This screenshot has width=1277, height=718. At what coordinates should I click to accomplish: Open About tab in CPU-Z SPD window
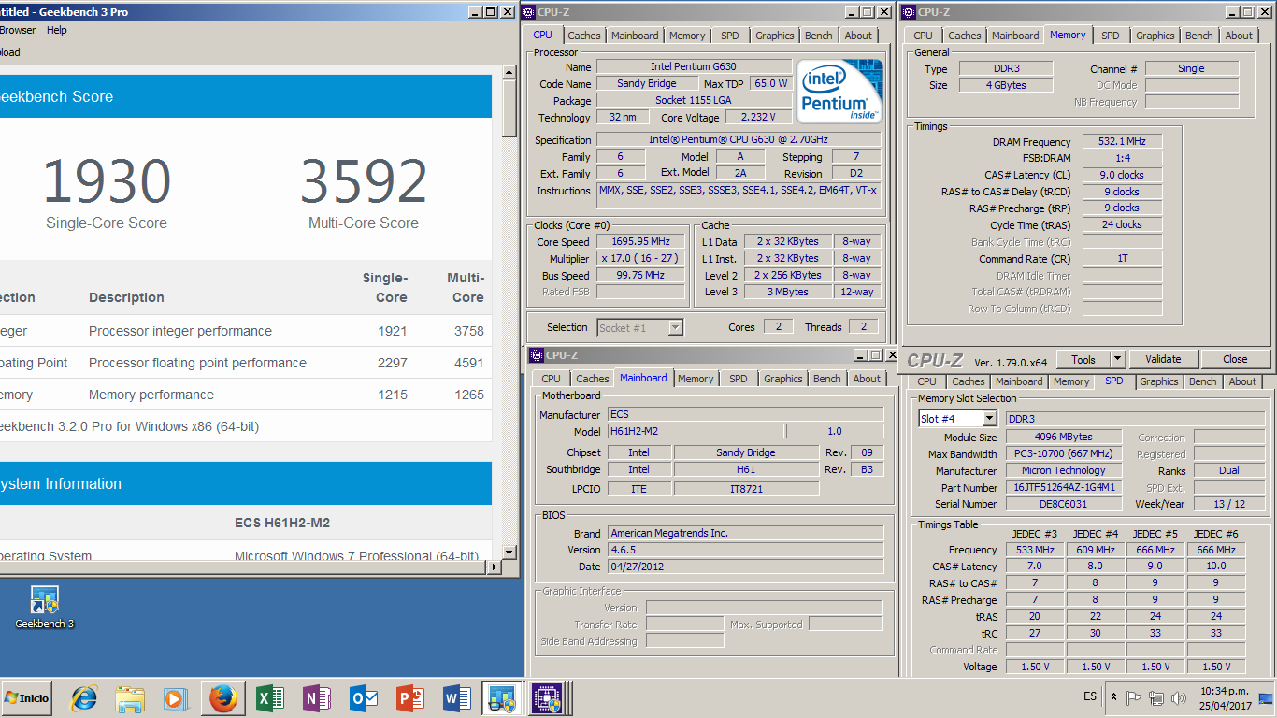pyautogui.click(x=1242, y=381)
